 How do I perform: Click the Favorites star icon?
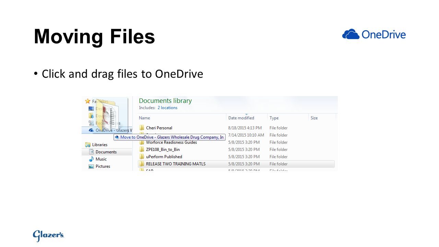(x=87, y=101)
